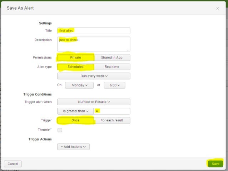228x171 pixels.
Task: Enable the Throttle checkbox
Action: pyautogui.click(x=60, y=130)
